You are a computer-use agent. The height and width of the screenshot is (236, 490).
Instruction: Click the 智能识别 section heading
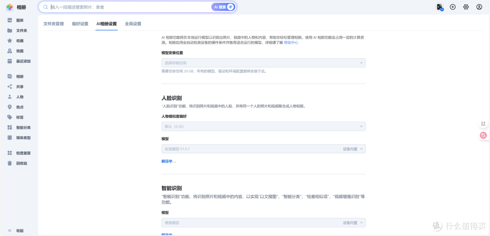point(171,188)
